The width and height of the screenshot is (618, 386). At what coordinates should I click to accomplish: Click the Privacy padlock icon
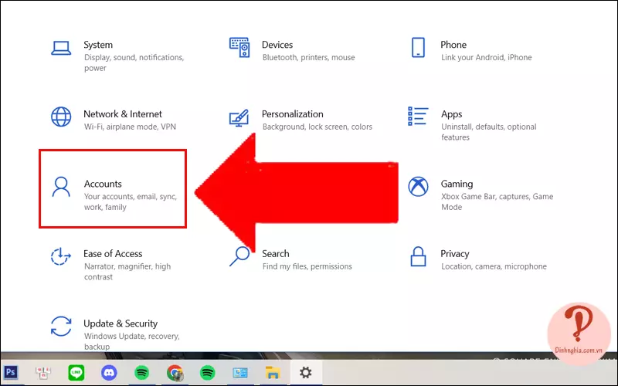(418, 256)
